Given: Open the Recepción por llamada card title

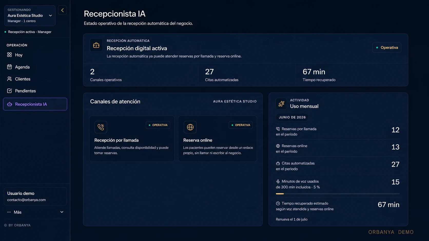Looking at the screenshot, I should pyautogui.click(x=116, y=140).
